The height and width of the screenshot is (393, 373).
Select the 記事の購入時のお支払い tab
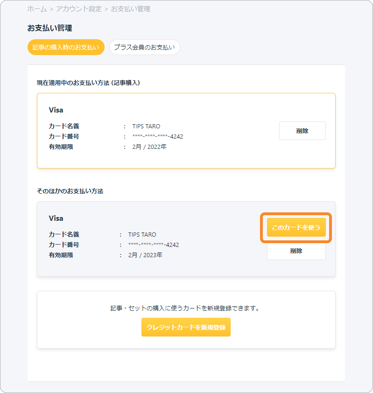coord(66,47)
